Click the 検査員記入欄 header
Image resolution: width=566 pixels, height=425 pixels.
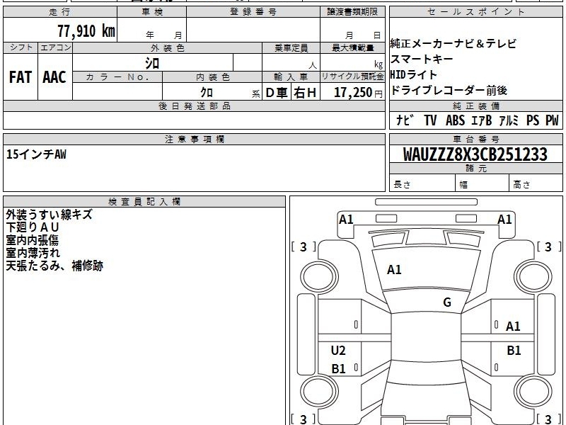coord(144,202)
